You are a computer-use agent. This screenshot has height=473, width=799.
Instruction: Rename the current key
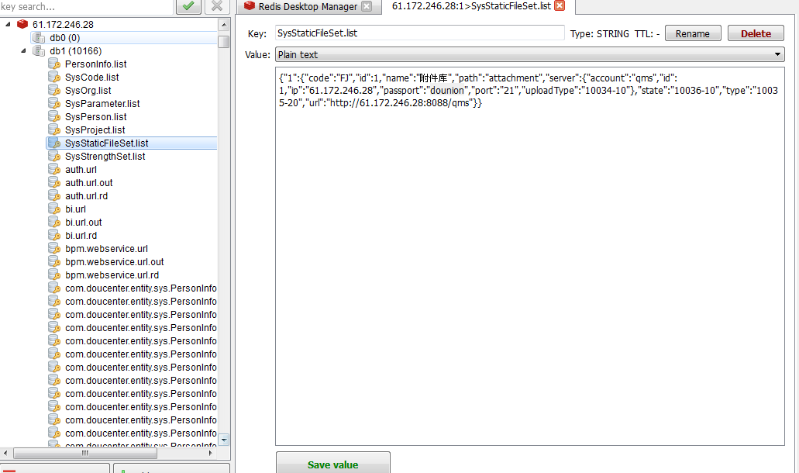(x=693, y=33)
